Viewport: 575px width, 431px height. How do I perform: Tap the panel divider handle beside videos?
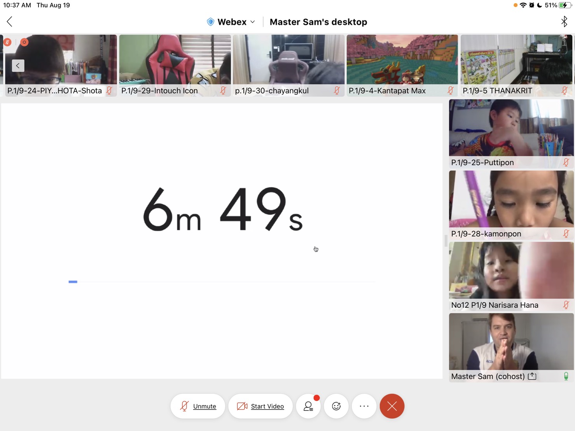click(446, 241)
